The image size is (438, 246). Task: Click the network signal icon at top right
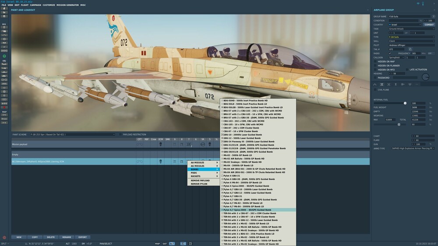pyautogui.click(x=418, y=4)
